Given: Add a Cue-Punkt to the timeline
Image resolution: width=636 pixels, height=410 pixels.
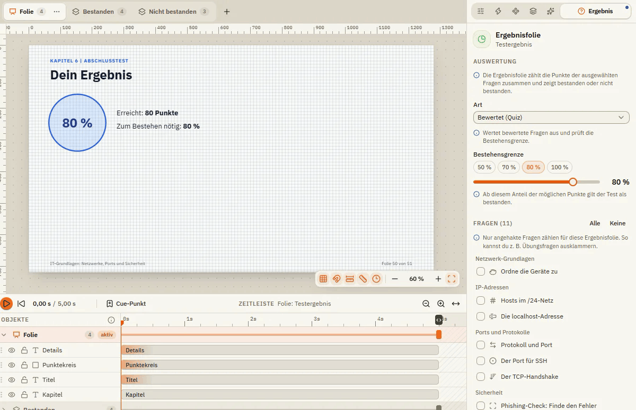Looking at the screenshot, I should click(126, 304).
